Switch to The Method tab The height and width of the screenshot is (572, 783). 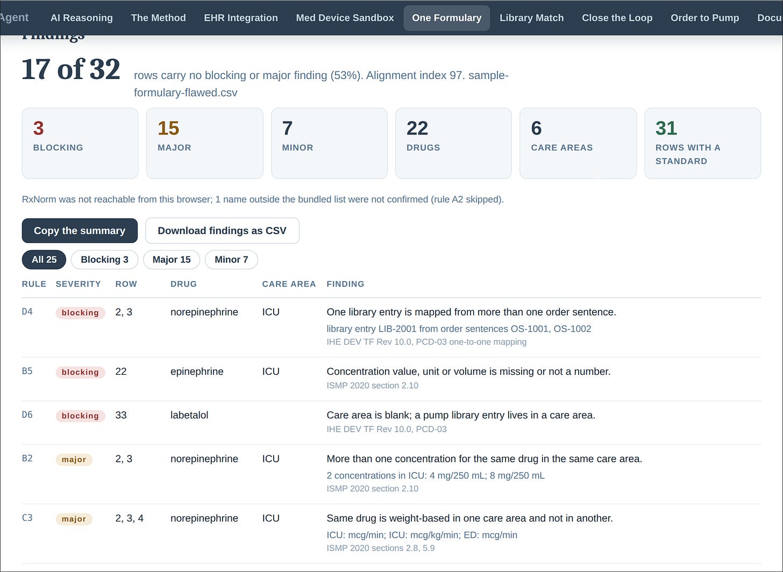tap(158, 18)
